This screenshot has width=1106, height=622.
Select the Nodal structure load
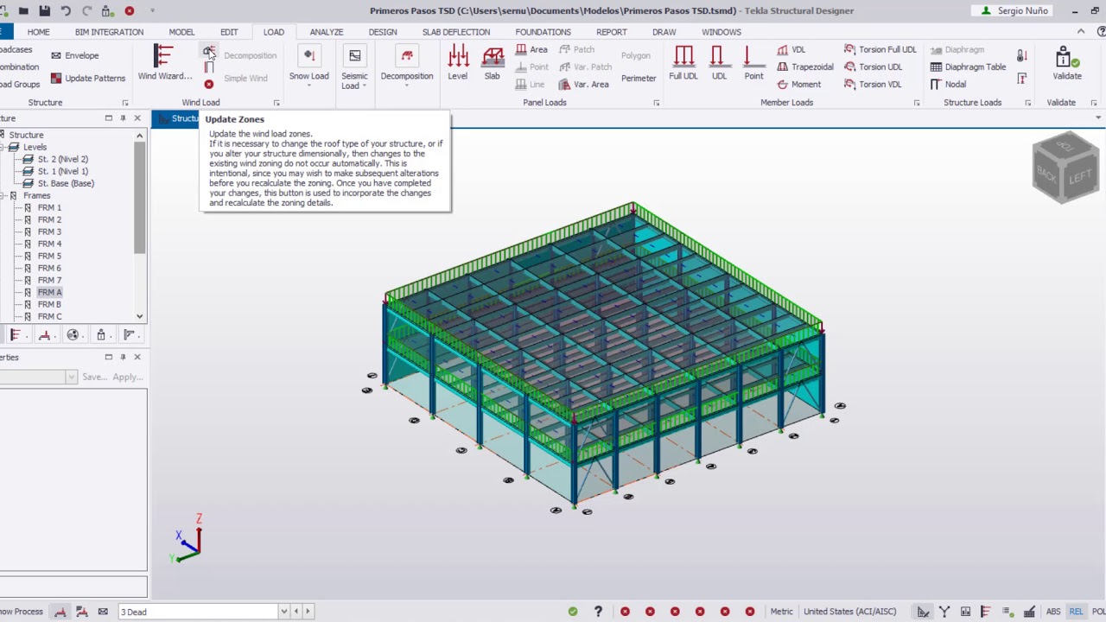948,85
